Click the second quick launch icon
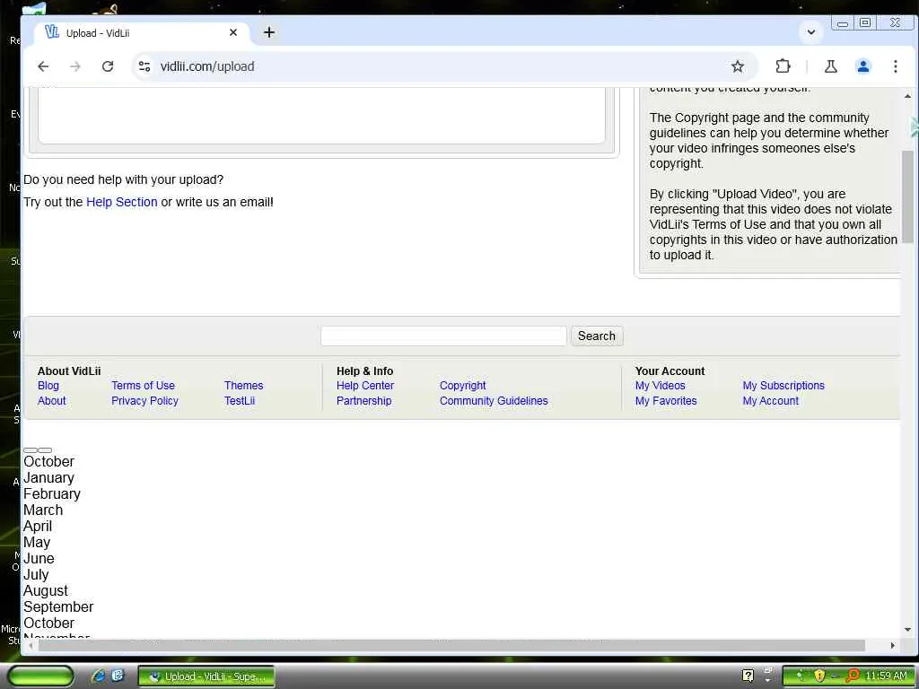The height and width of the screenshot is (689, 919). click(x=118, y=676)
